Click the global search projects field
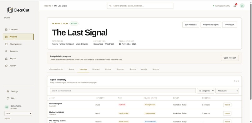Viewport: 252px width, 123px height. 140,6
